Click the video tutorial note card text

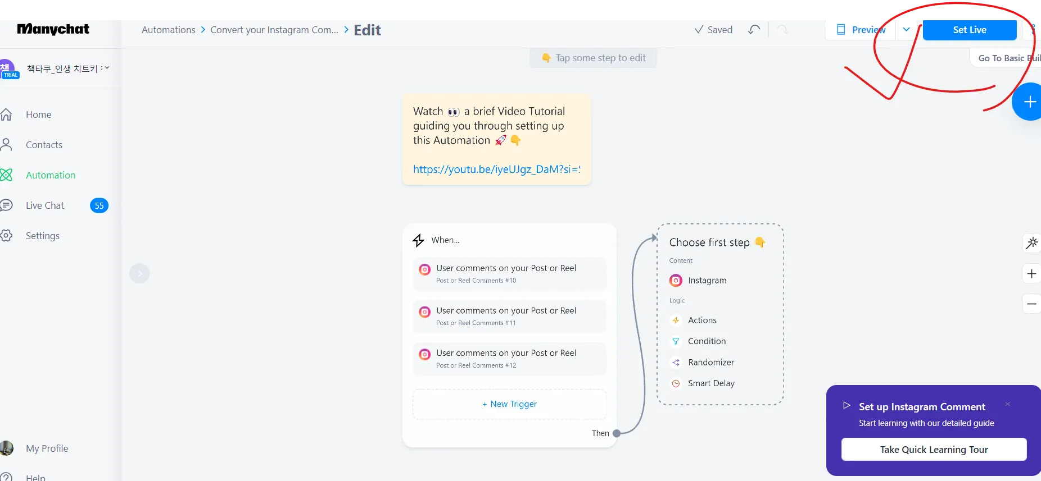coord(489,126)
